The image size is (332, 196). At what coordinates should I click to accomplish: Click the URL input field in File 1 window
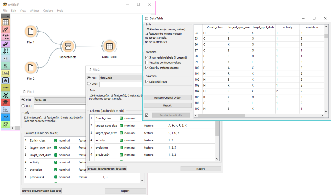pyautogui.click(x=60, y=106)
